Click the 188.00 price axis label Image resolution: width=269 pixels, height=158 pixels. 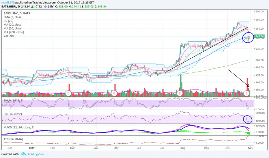click(x=259, y=67)
